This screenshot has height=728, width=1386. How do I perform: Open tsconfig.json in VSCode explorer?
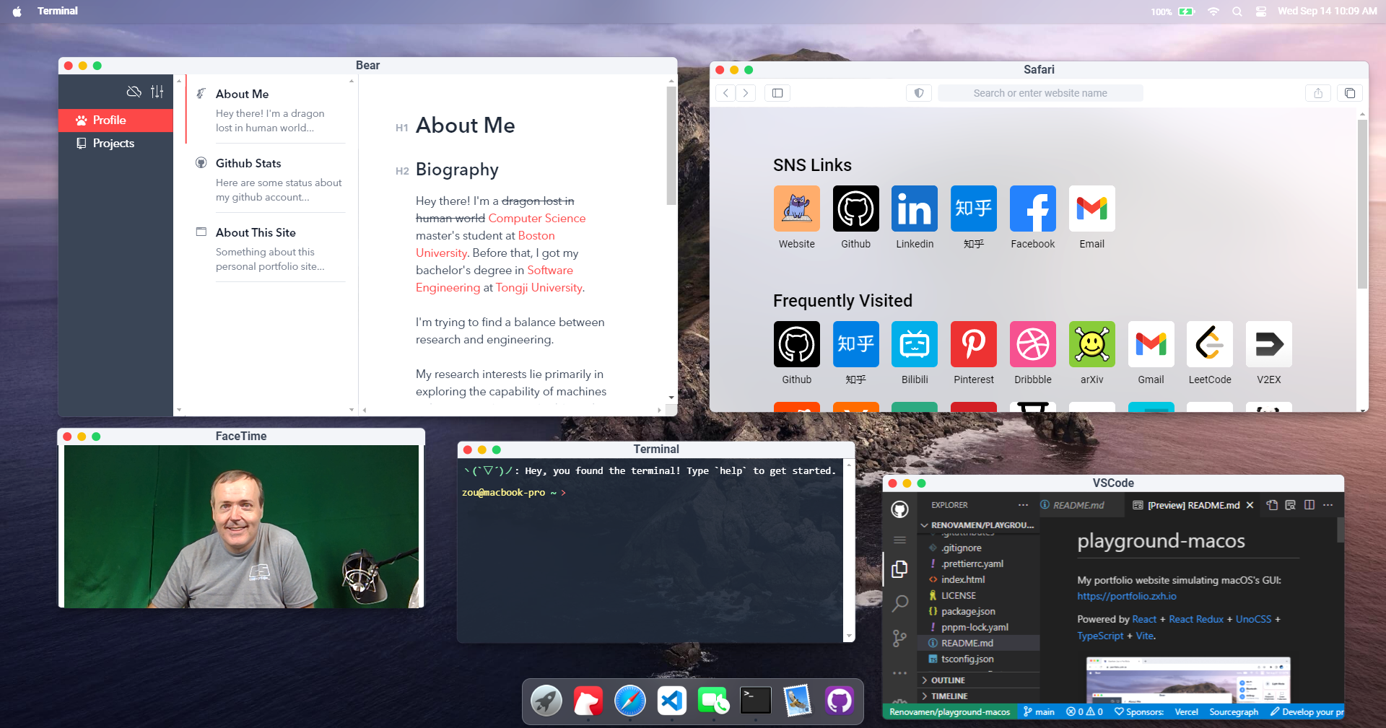[979, 659]
